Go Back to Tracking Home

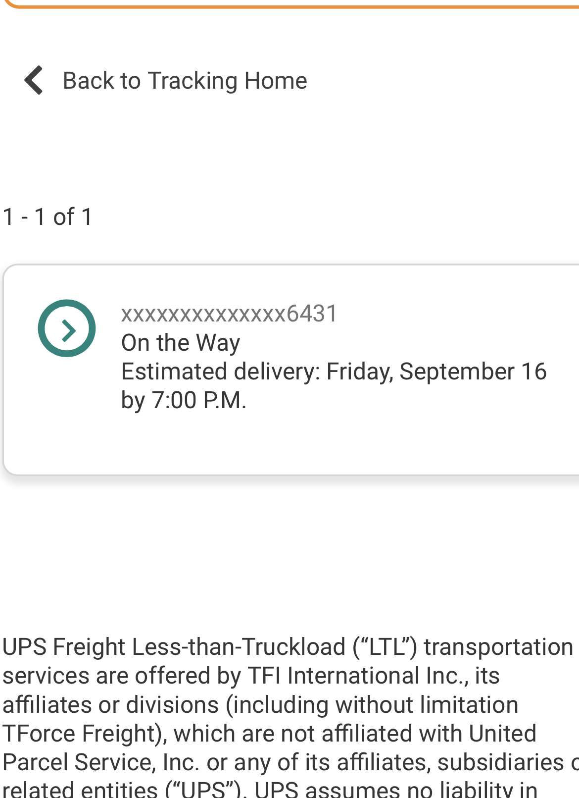point(185,80)
